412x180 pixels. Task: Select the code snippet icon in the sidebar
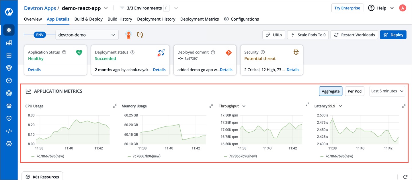[9, 131]
